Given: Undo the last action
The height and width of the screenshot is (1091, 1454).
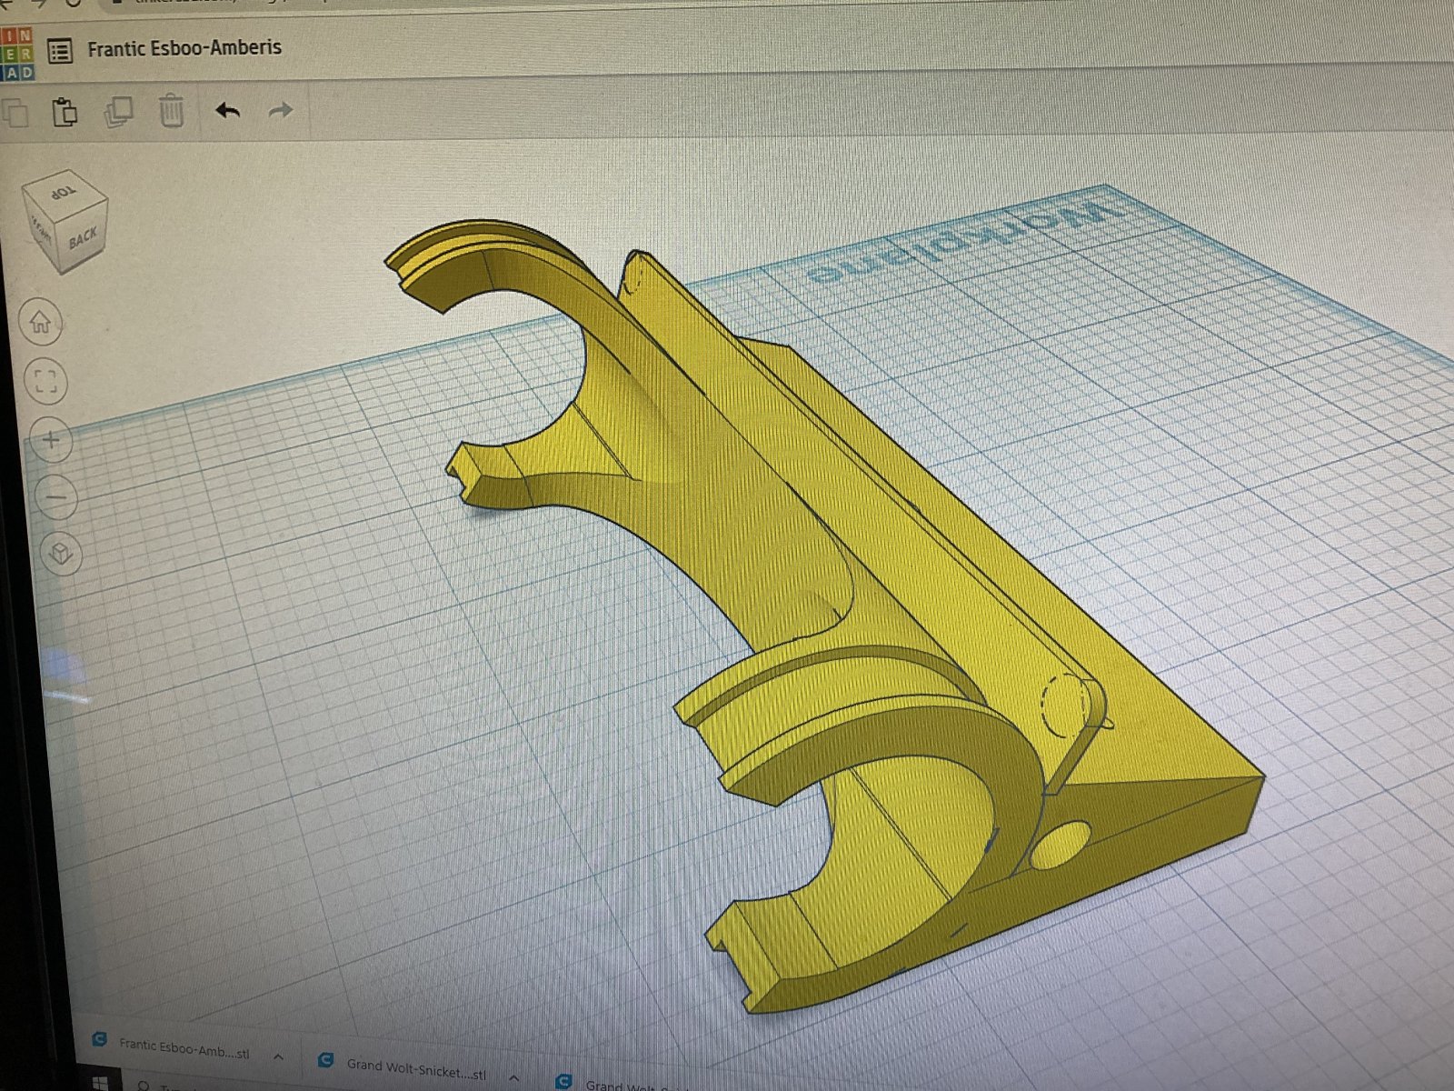Looking at the screenshot, I should click(227, 111).
